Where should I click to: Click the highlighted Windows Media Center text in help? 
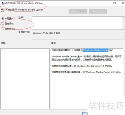click(x=95, y=50)
